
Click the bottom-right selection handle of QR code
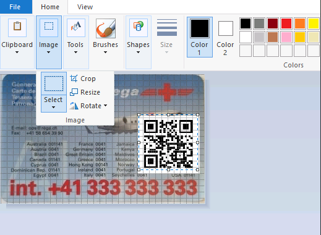click(198, 170)
